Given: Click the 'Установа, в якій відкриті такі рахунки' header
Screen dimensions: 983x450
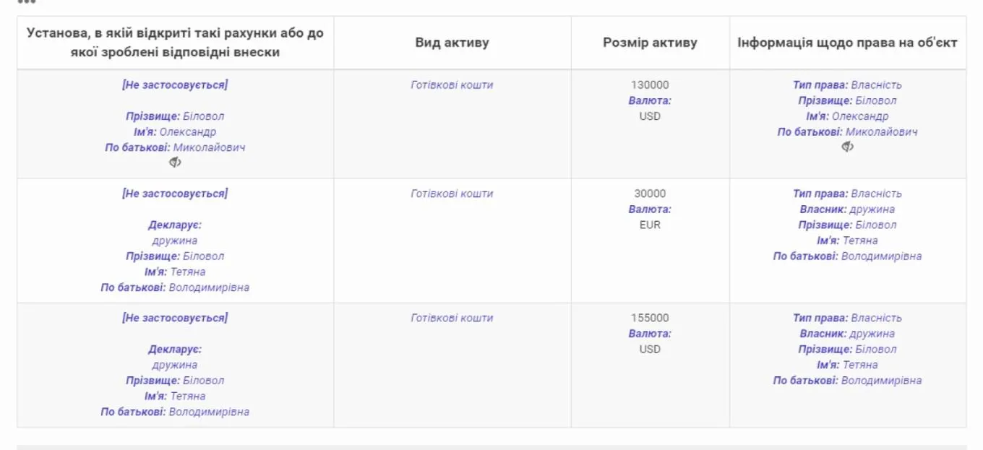Looking at the screenshot, I should [x=175, y=43].
